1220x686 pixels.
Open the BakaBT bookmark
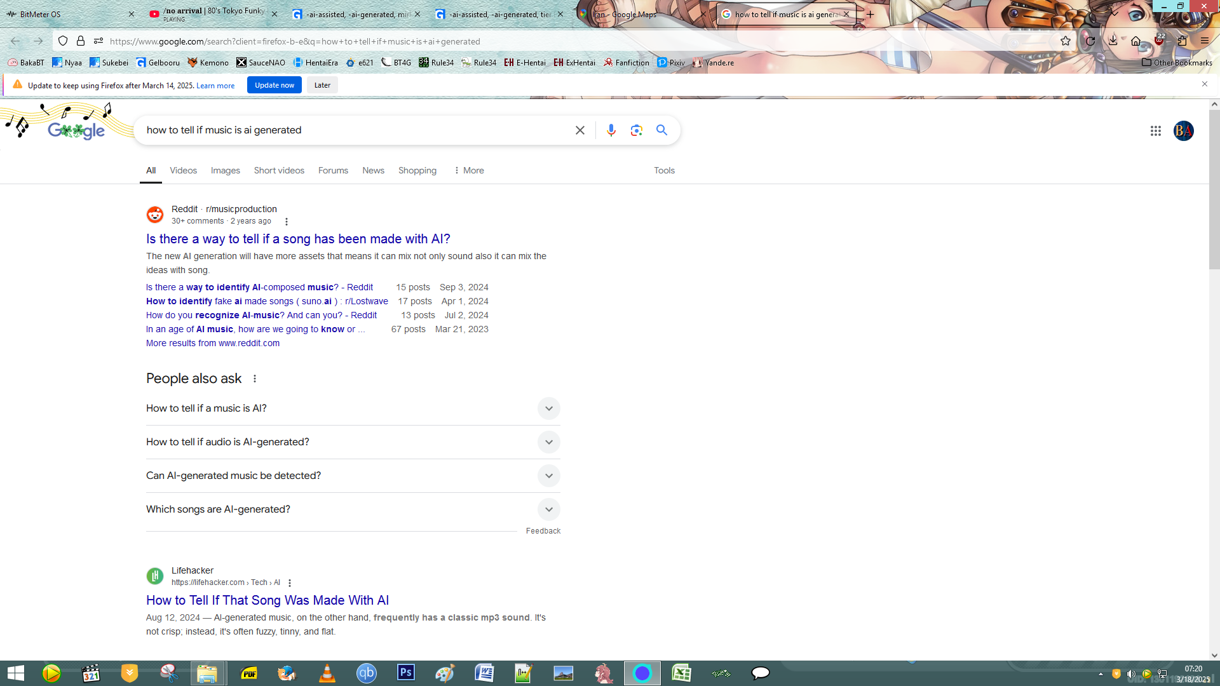click(x=26, y=62)
